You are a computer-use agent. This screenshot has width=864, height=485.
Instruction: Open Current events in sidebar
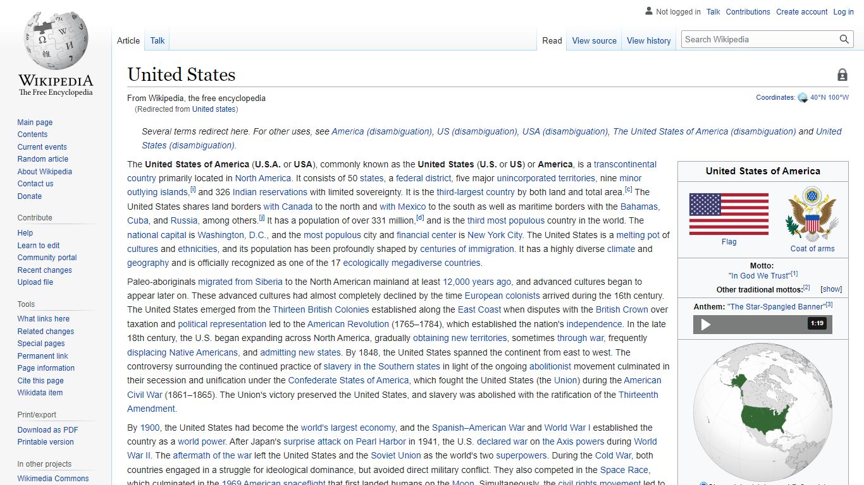tap(42, 147)
